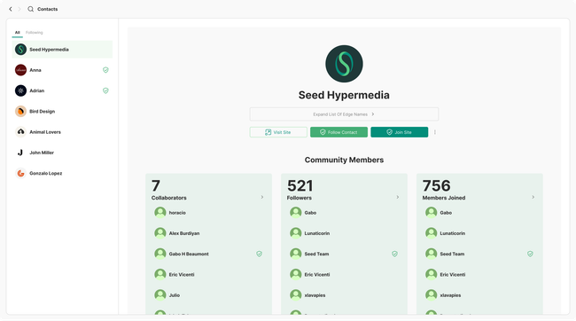Select the All tab in contacts sidebar
The height and width of the screenshot is (321, 576).
tap(17, 32)
